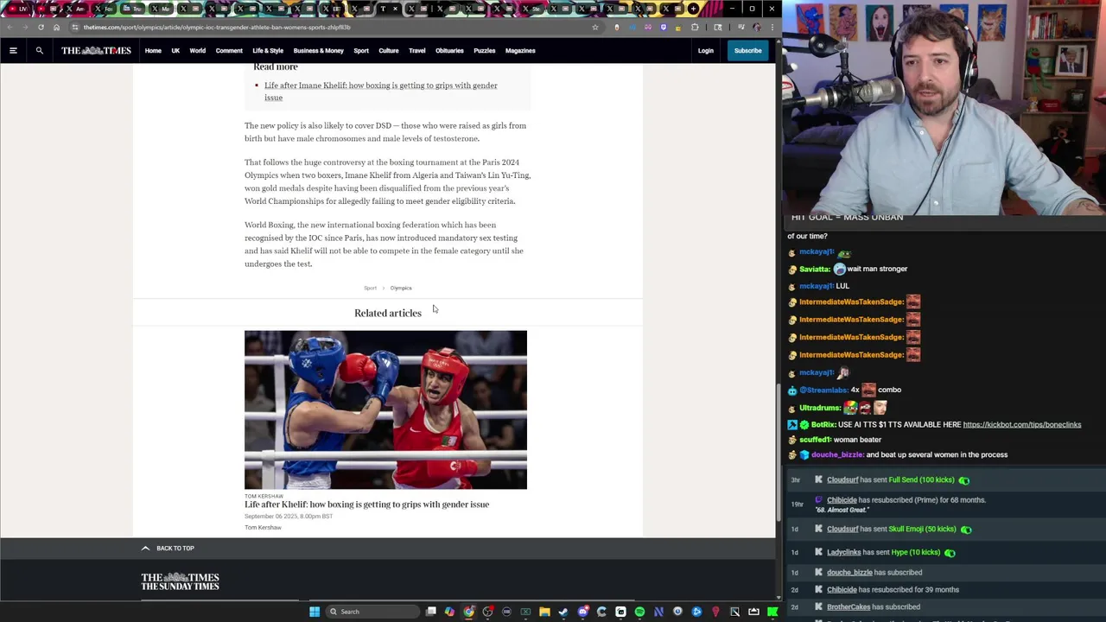Click The Times Sunday Times footer logo
This screenshot has height=622, width=1106.
click(x=180, y=581)
